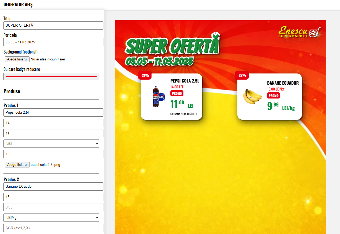Click the pepsi cola 2.5l.png file name
This screenshot has width=340, height=234.
[45, 165]
